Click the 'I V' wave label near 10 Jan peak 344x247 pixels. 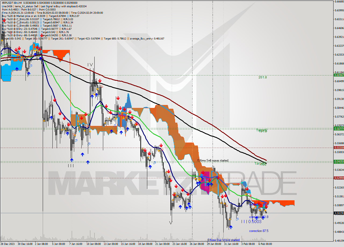(90, 65)
